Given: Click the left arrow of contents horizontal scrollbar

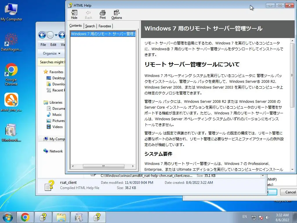Looking at the screenshot, I should click(x=73, y=166).
